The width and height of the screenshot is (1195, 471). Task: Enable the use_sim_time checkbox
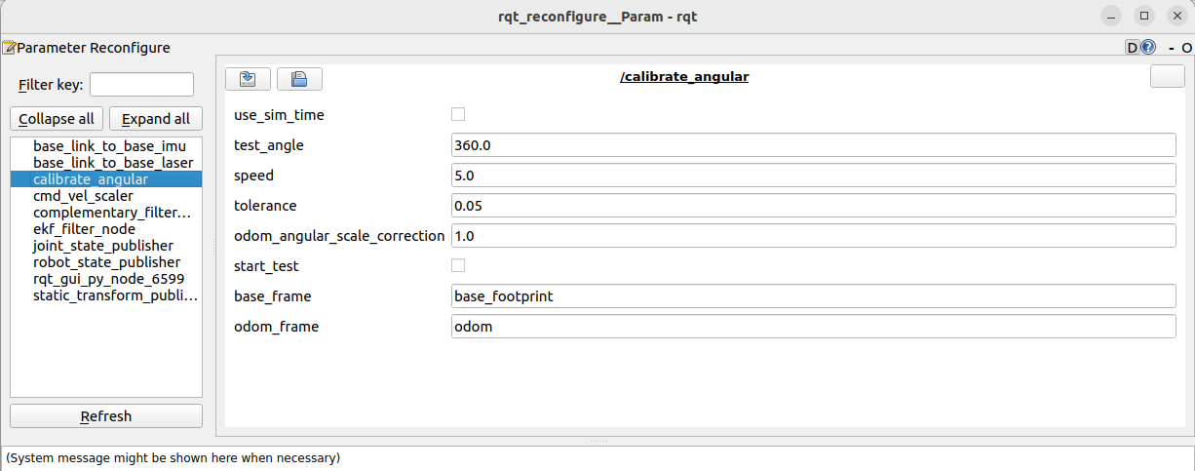[x=458, y=114]
